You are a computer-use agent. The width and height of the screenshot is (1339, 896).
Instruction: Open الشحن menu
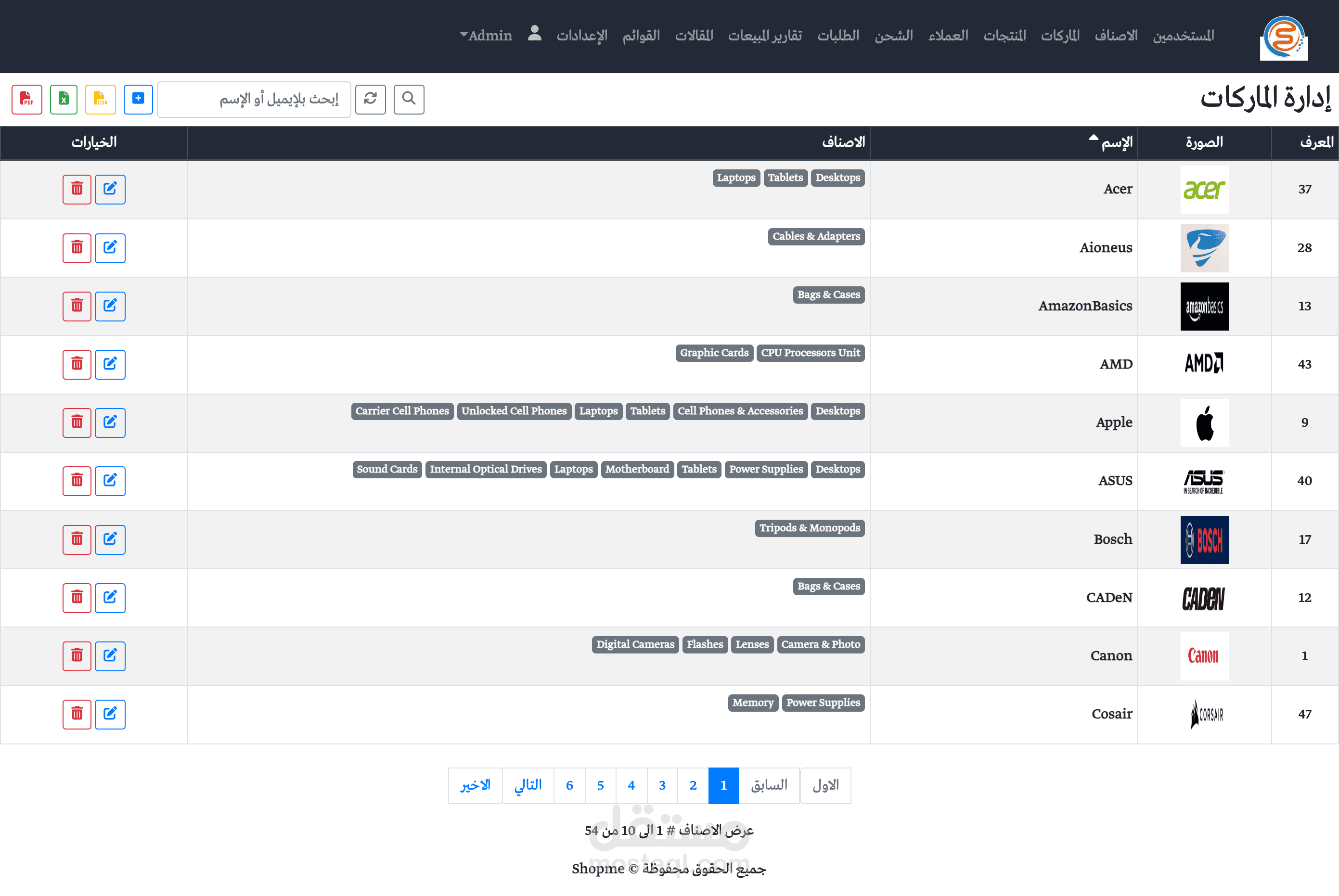894,36
